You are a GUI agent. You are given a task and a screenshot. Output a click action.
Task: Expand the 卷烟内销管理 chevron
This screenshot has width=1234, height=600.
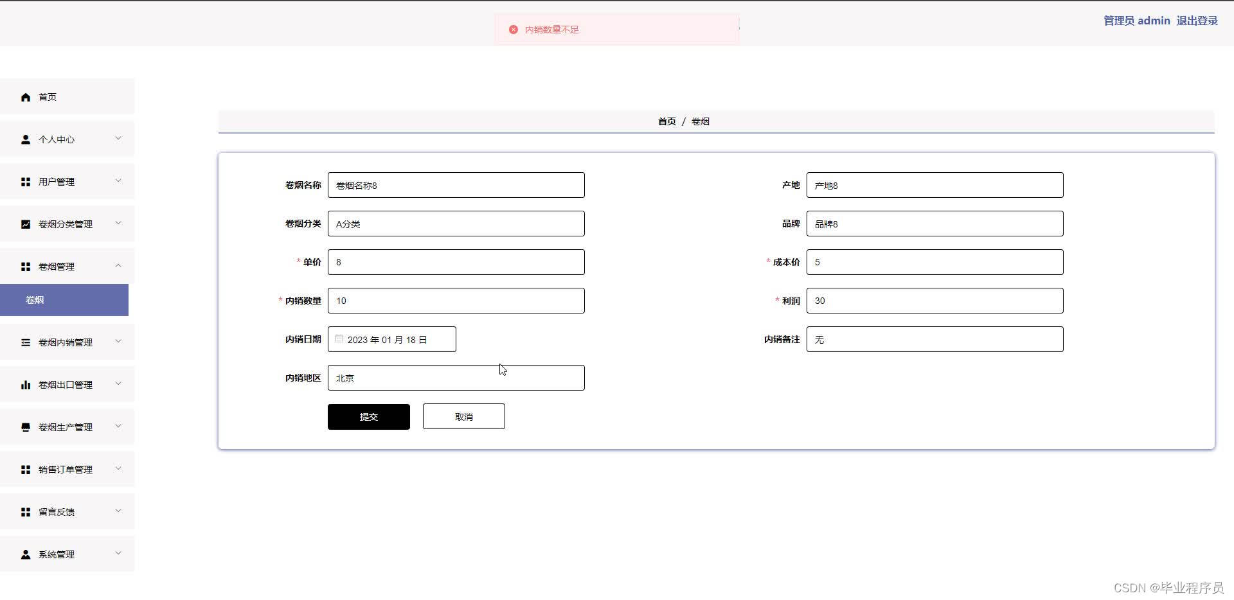[118, 341]
